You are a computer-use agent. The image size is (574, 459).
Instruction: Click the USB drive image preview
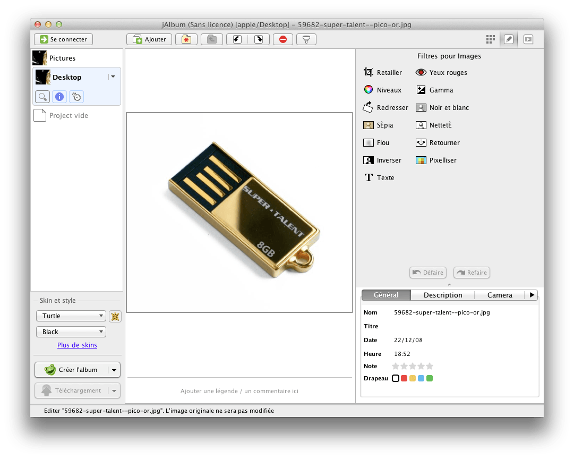(x=239, y=212)
